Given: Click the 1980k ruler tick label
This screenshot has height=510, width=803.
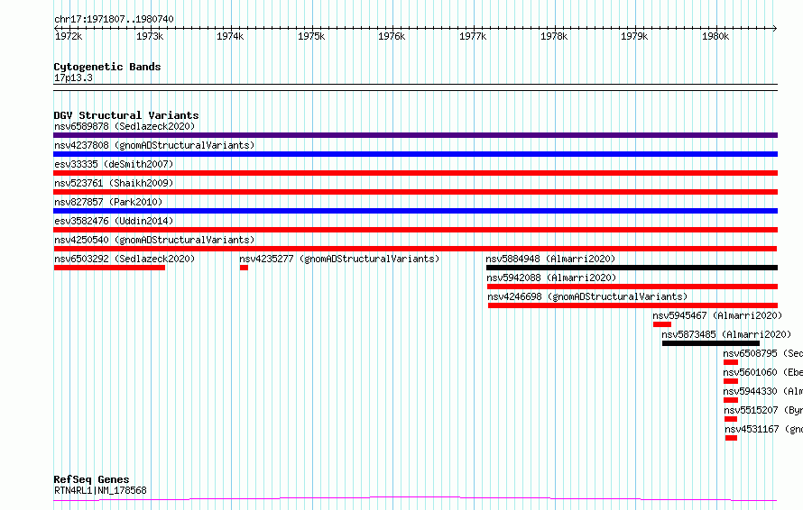Looking at the screenshot, I should click(x=715, y=36).
